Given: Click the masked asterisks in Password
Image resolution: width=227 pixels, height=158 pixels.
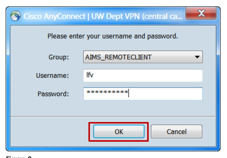Looking at the screenshot, I should coord(107,93).
